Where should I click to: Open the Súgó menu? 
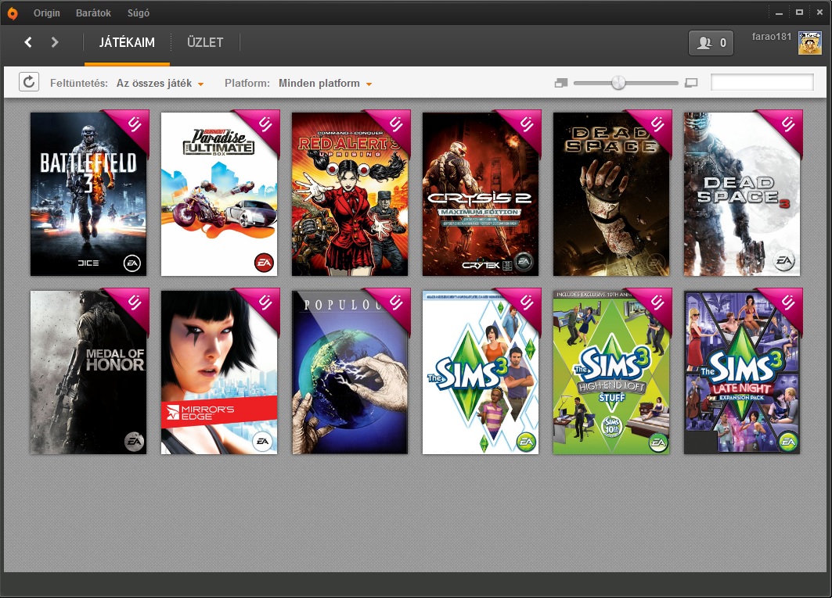[139, 13]
